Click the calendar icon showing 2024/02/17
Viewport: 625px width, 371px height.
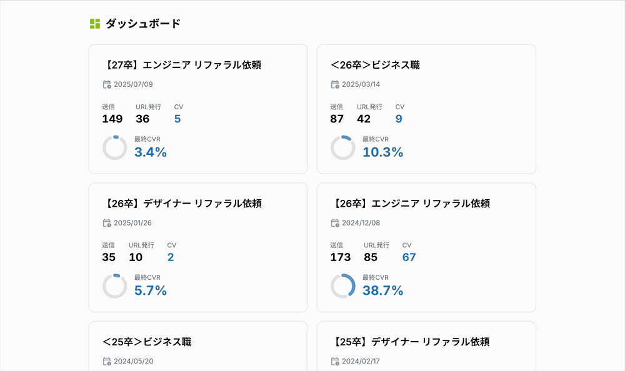click(334, 361)
